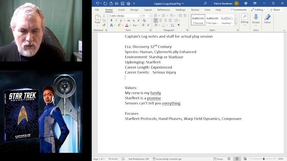The image size is (287, 161).
Task: Click Accessibility: Good to go status
Action: [167, 159]
